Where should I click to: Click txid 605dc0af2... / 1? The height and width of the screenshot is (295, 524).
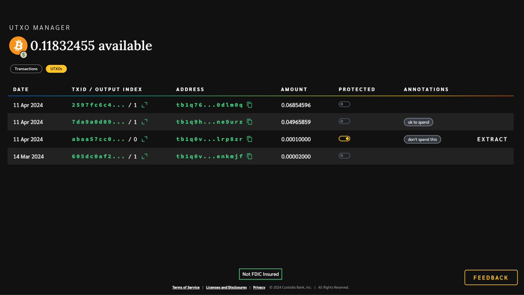(x=104, y=156)
